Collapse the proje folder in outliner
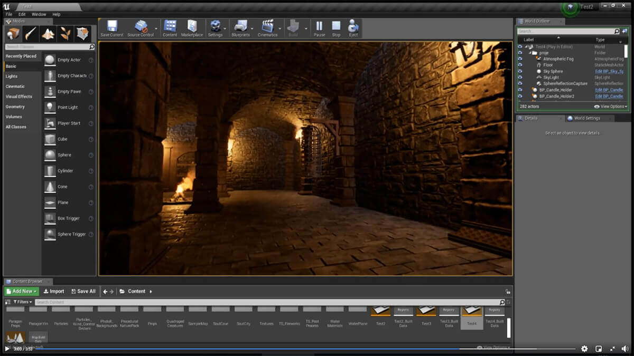The height and width of the screenshot is (356, 634). [529, 53]
